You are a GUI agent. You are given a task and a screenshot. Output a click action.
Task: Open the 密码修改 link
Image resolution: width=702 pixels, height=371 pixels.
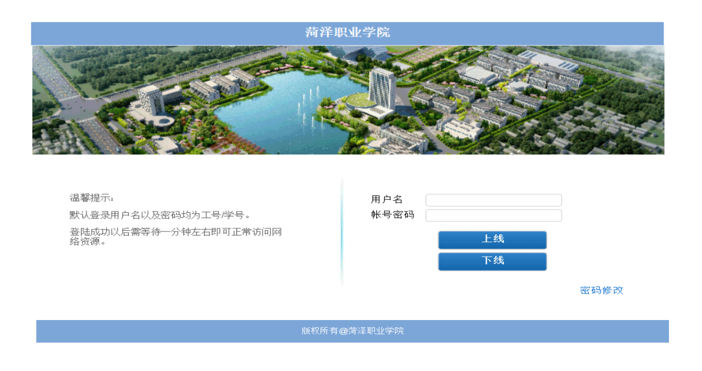pyautogui.click(x=601, y=291)
